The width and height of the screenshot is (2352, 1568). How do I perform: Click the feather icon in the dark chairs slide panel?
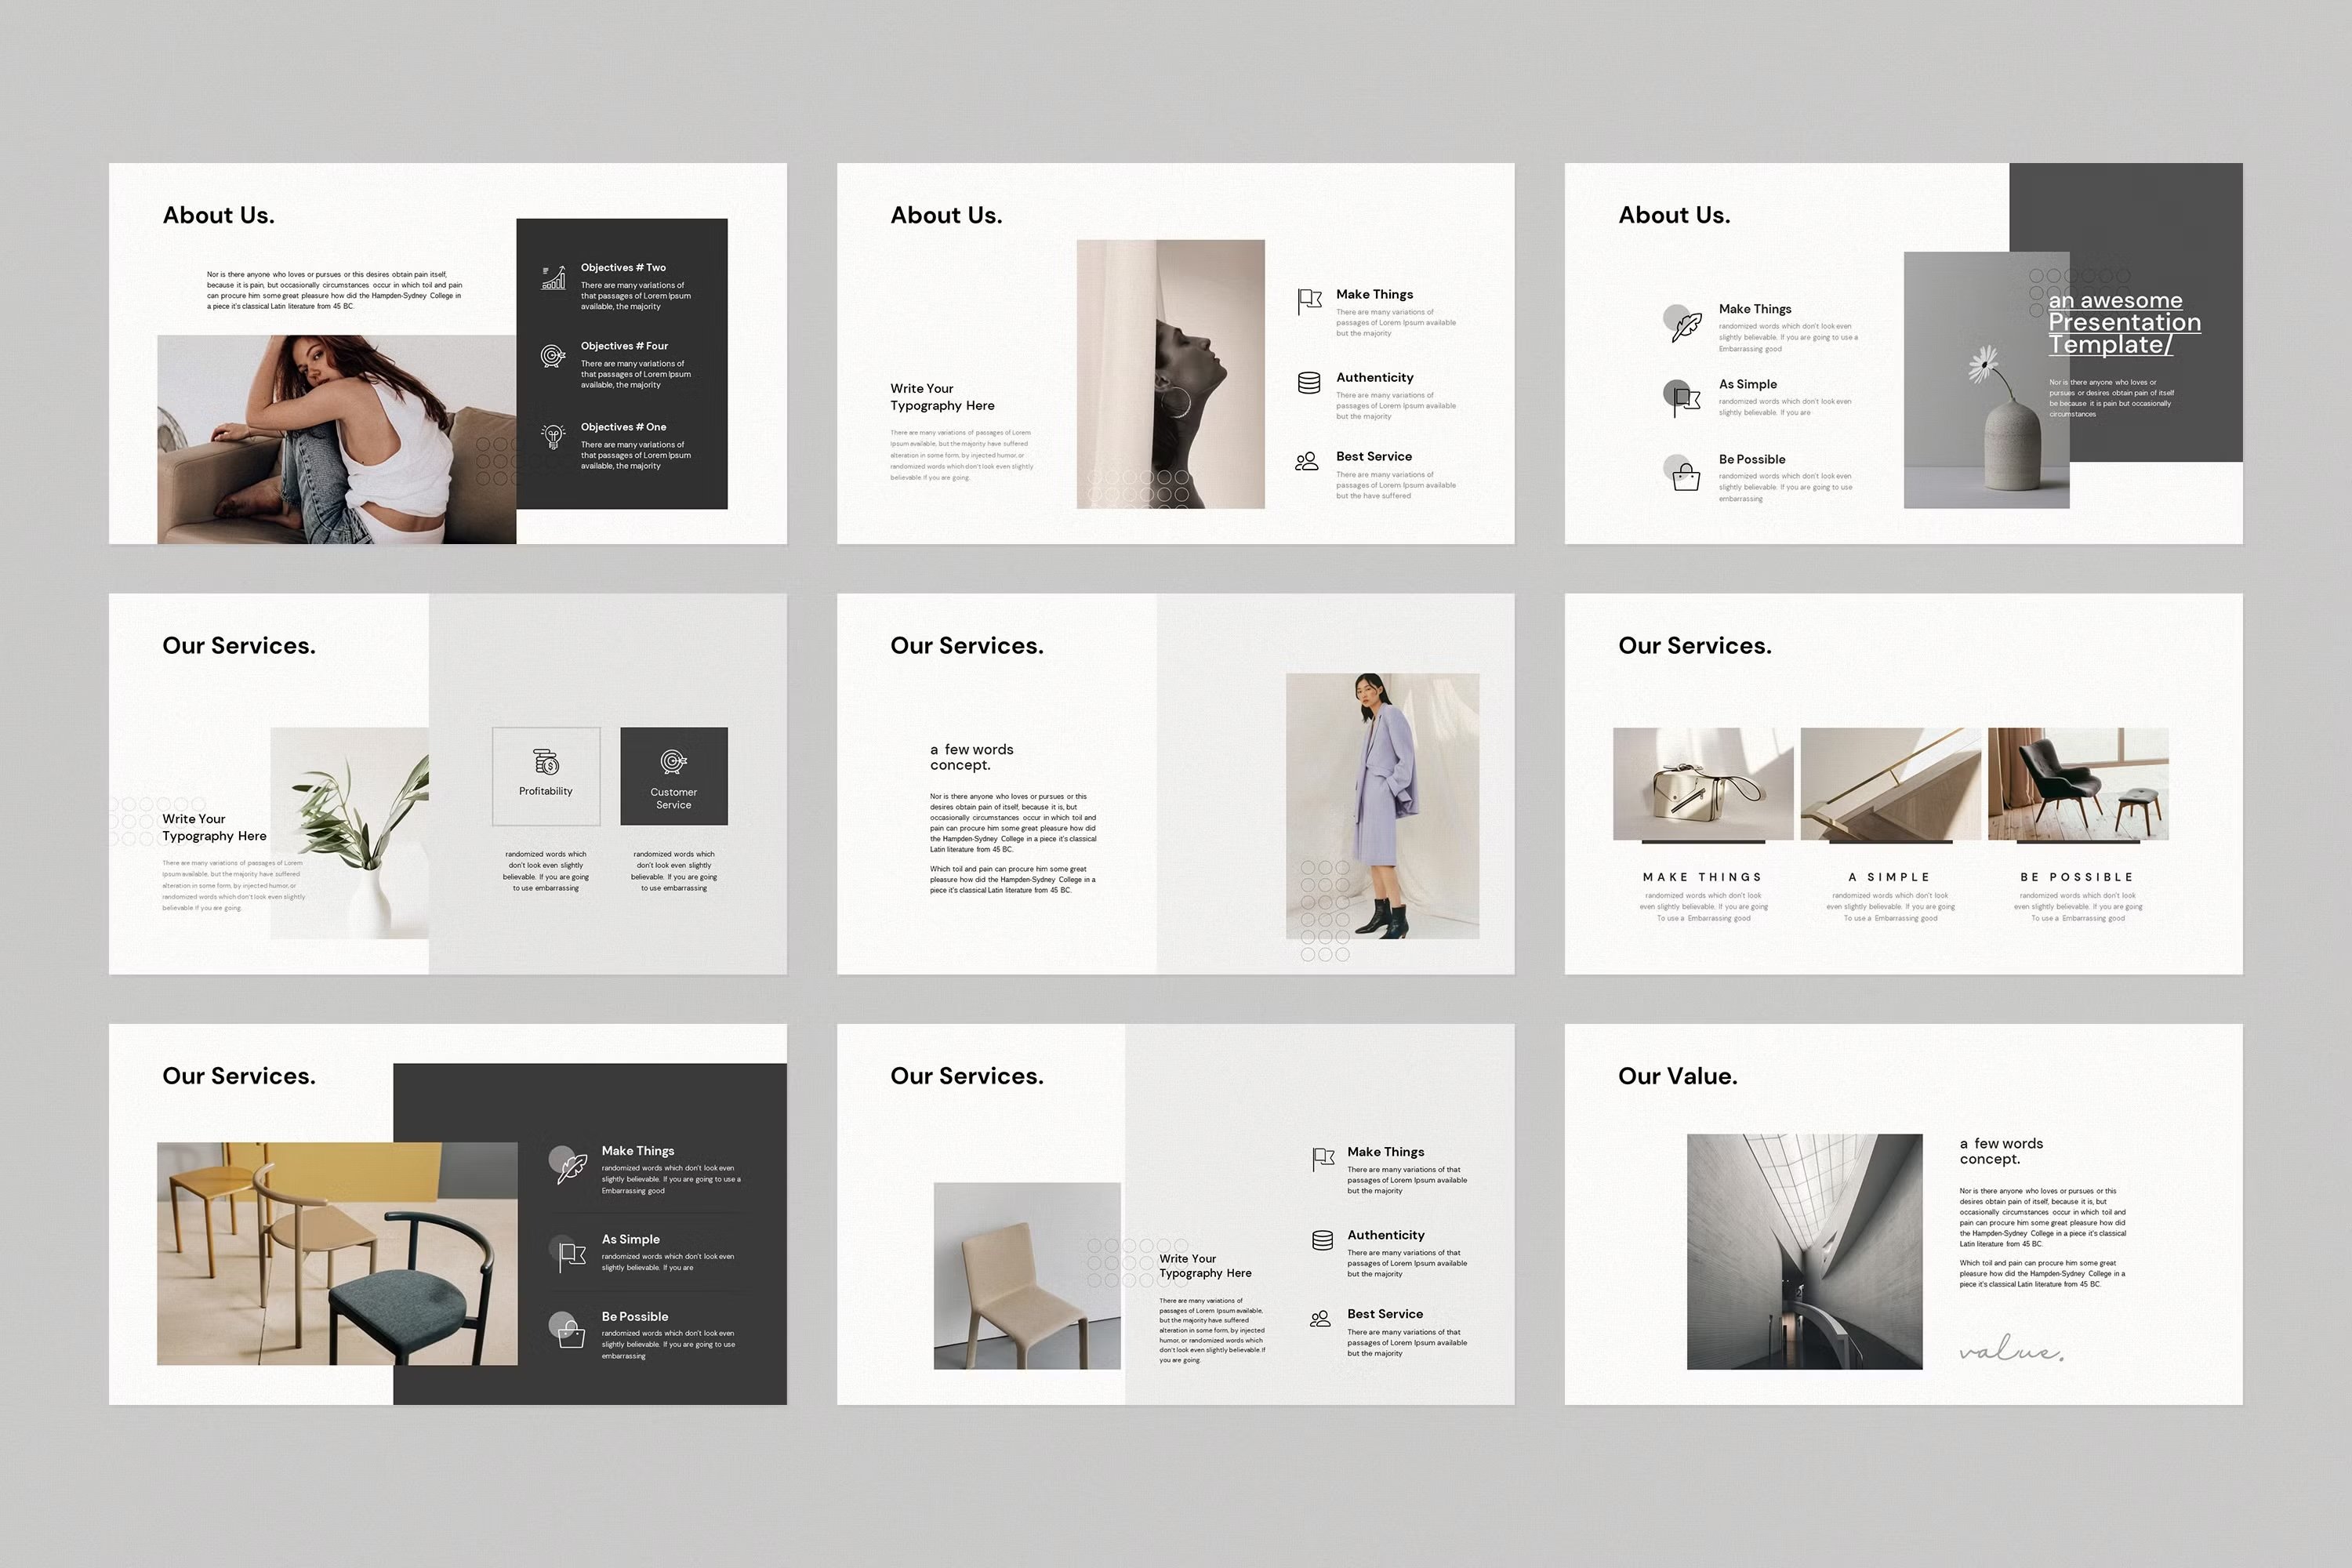point(572,1169)
